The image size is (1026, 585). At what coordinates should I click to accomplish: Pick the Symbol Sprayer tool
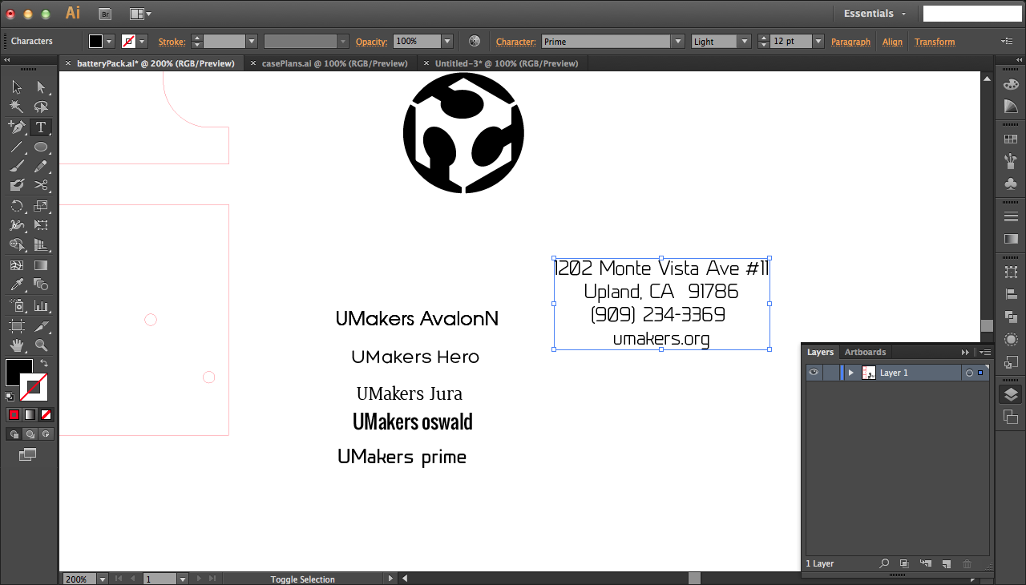17,305
